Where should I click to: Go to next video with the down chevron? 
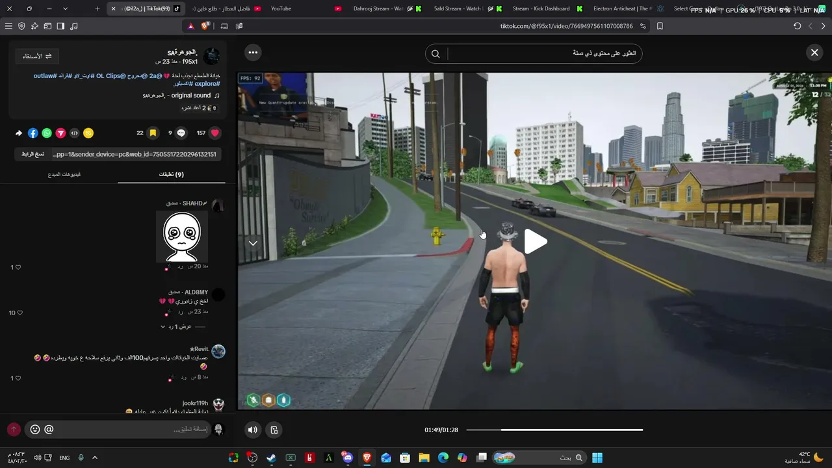(253, 243)
